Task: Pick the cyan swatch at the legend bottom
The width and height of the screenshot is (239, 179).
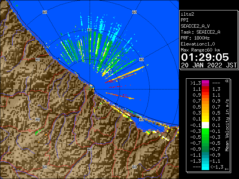Action: pos(205,167)
